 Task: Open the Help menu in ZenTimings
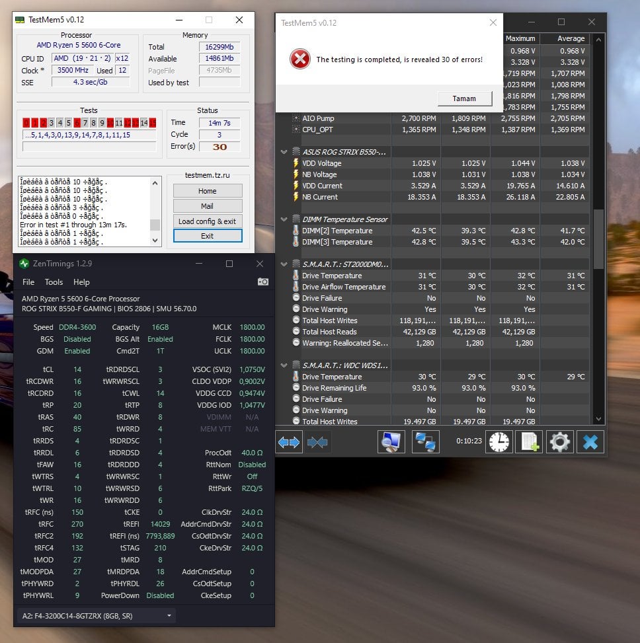(x=81, y=282)
